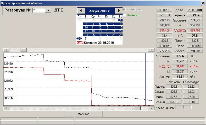Open the Резервуар № dropdown list
Screen dimensions: 206x125
click(x=48, y=10)
